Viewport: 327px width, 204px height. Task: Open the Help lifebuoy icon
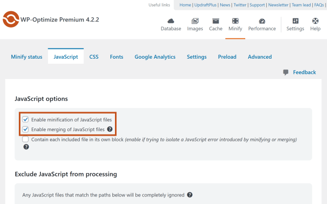(315, 21)
